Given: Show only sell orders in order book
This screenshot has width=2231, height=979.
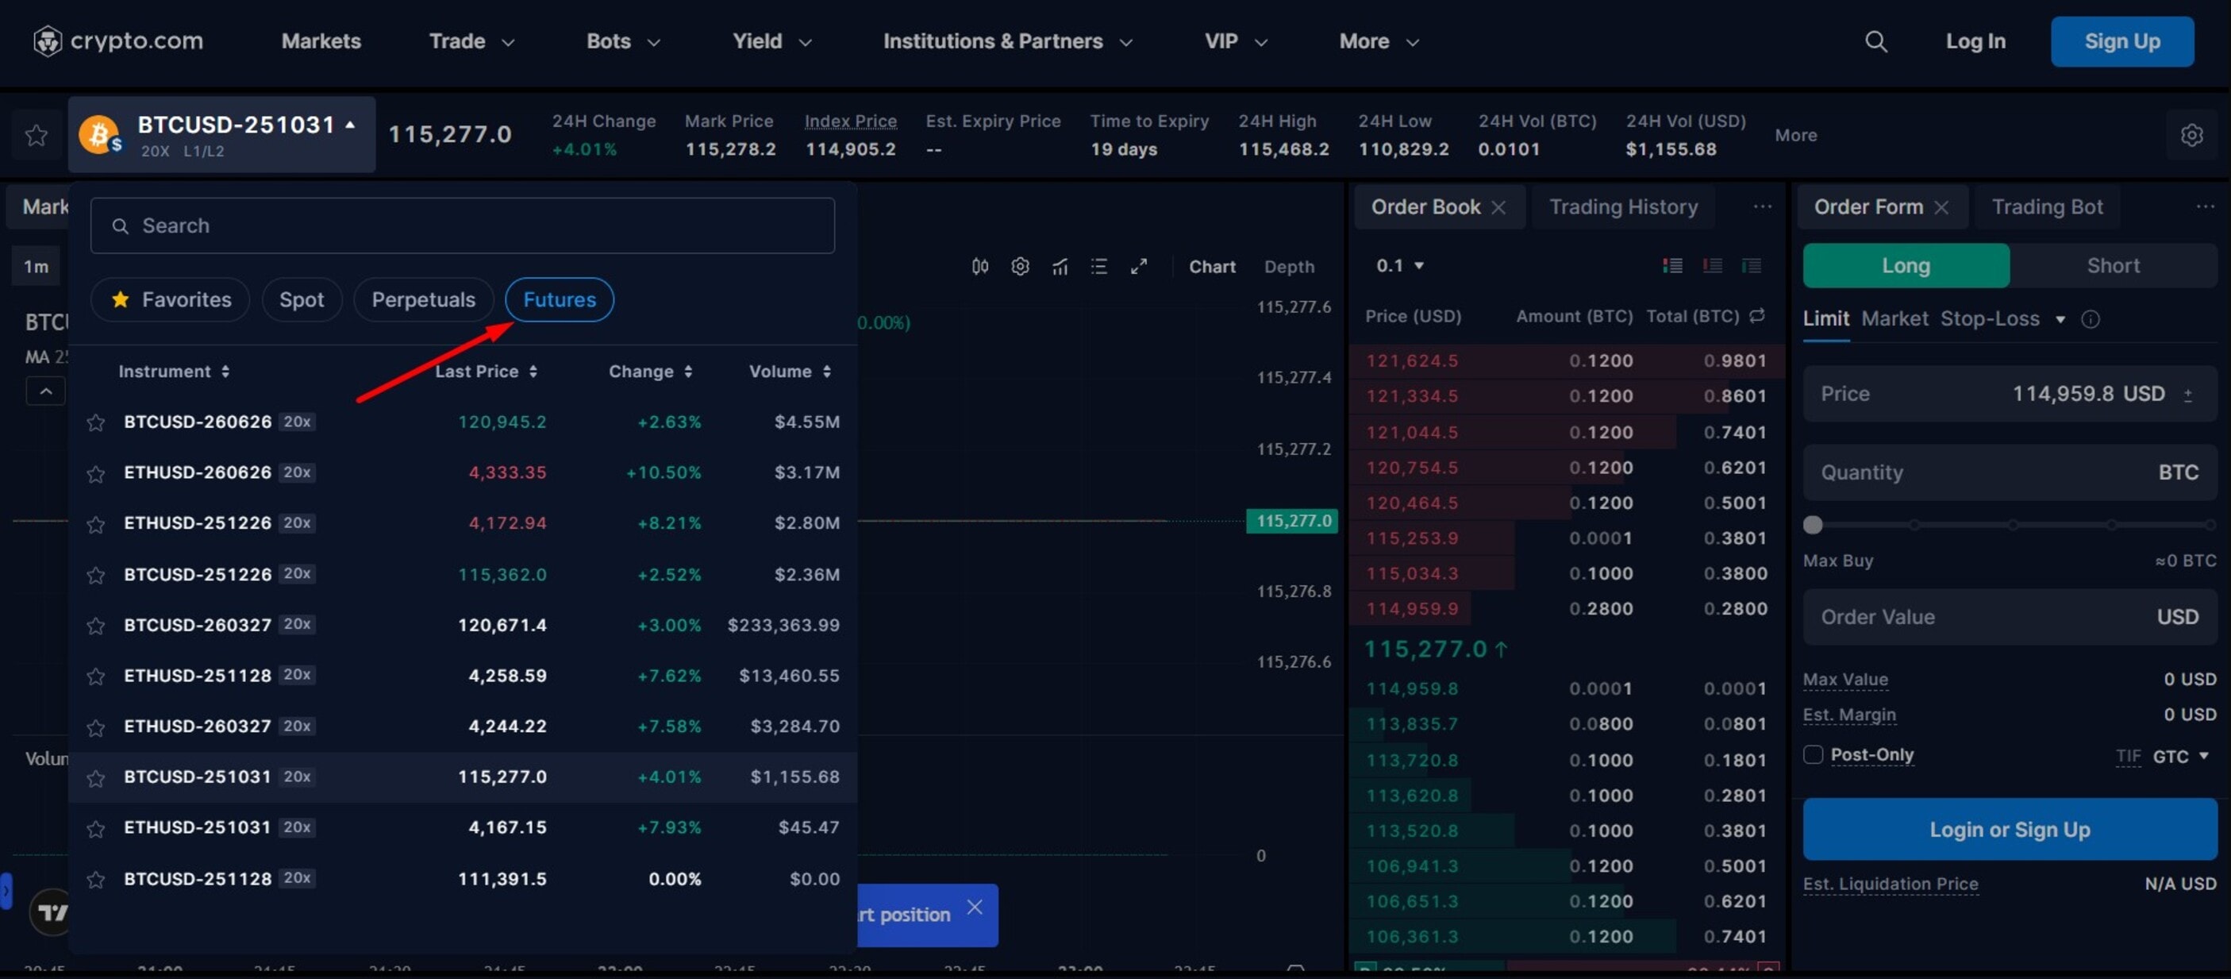Looking at the screenshot, I should coord(1711,266).
